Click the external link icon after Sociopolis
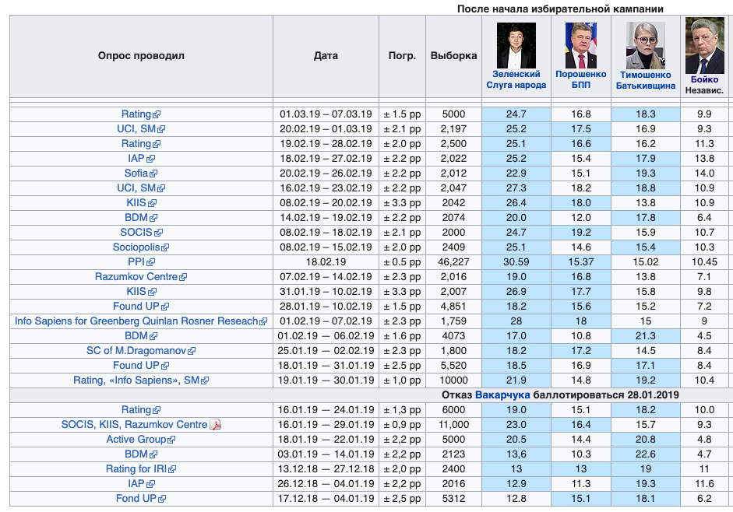The image size is (733, 512). pos(164,247)
